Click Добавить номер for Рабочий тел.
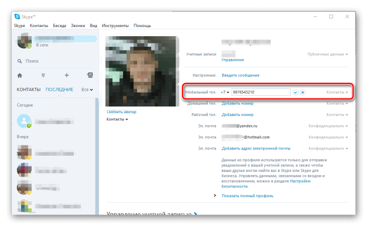The height and width of the screenshot is (226, 367). [237, 115]
